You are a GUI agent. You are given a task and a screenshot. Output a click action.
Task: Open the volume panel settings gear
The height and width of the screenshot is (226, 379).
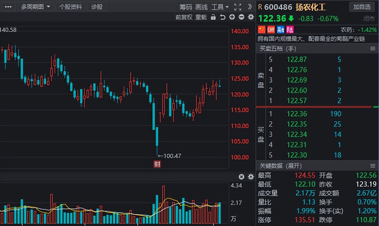click(251, 176)
